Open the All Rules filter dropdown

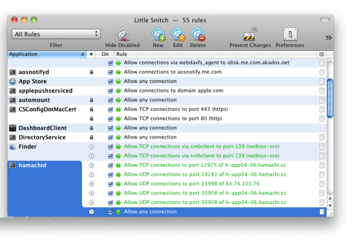point(56,34)
